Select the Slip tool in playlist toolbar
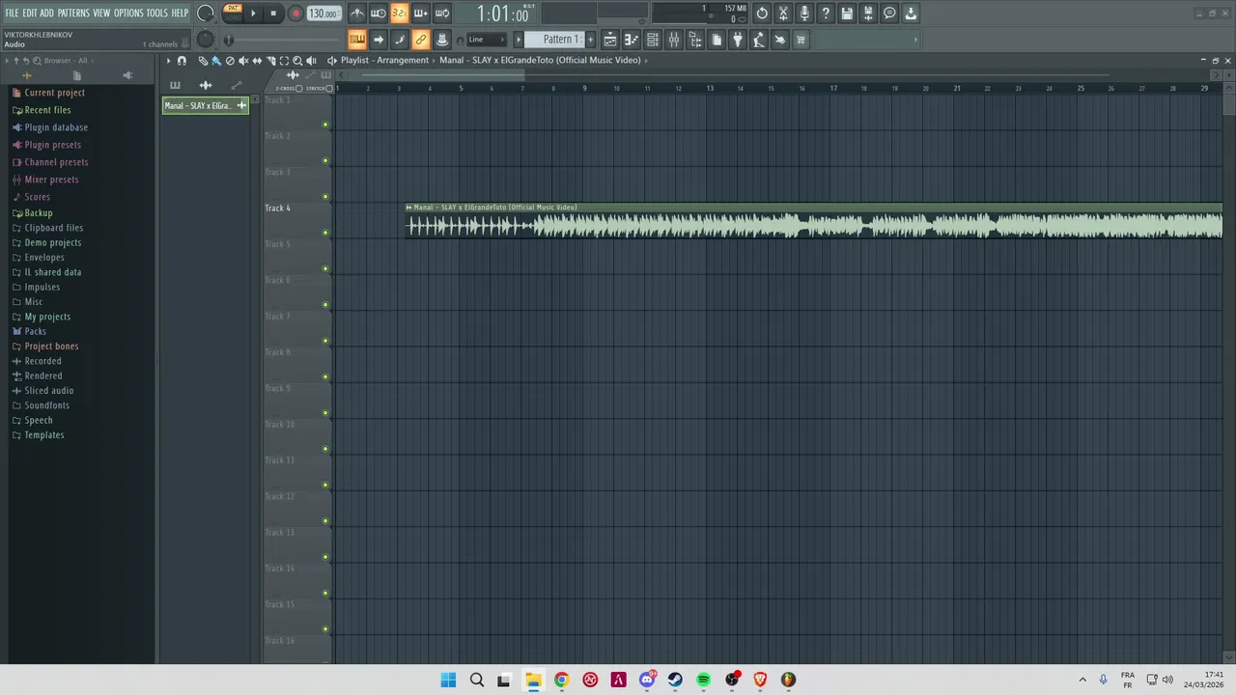This screenshot has width=1236, height=695. [x=257, y=60]
